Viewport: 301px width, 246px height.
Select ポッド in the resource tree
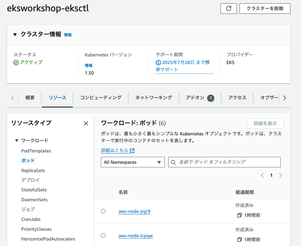click(x=28, y=160)
